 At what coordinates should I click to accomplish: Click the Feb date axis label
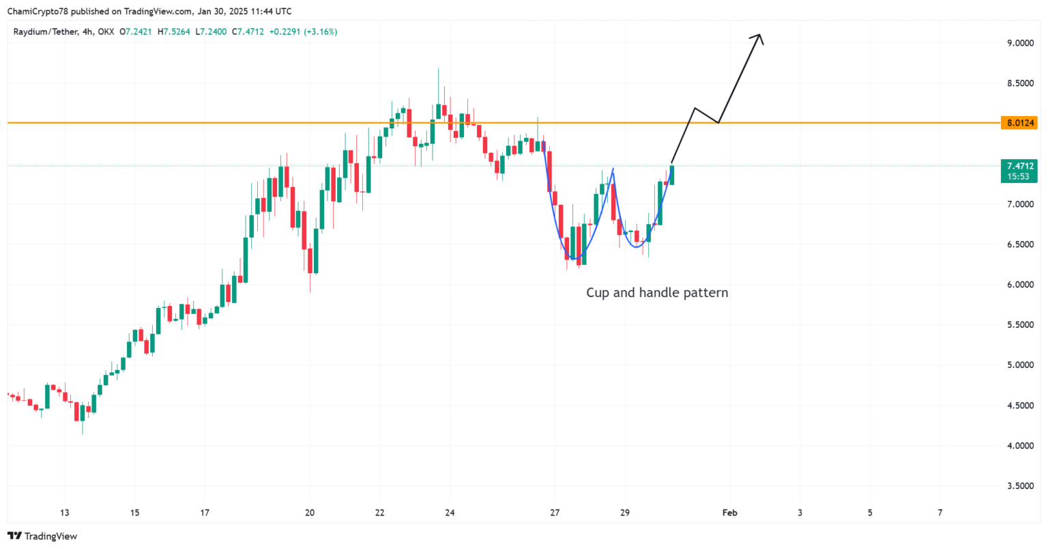[x=729, y=513]
